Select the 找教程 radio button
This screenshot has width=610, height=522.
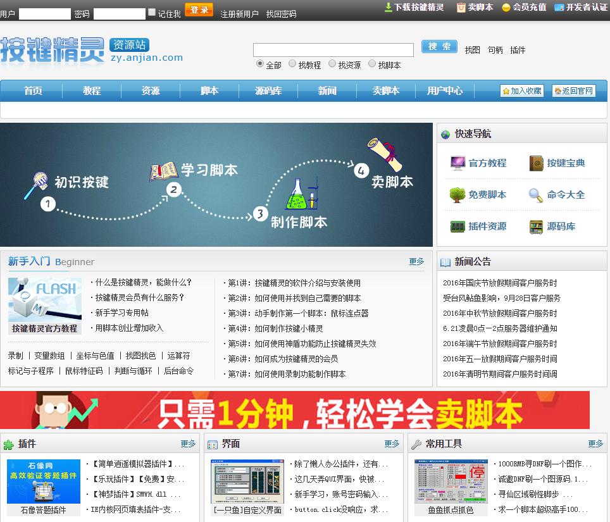click(x=292, y=63)
